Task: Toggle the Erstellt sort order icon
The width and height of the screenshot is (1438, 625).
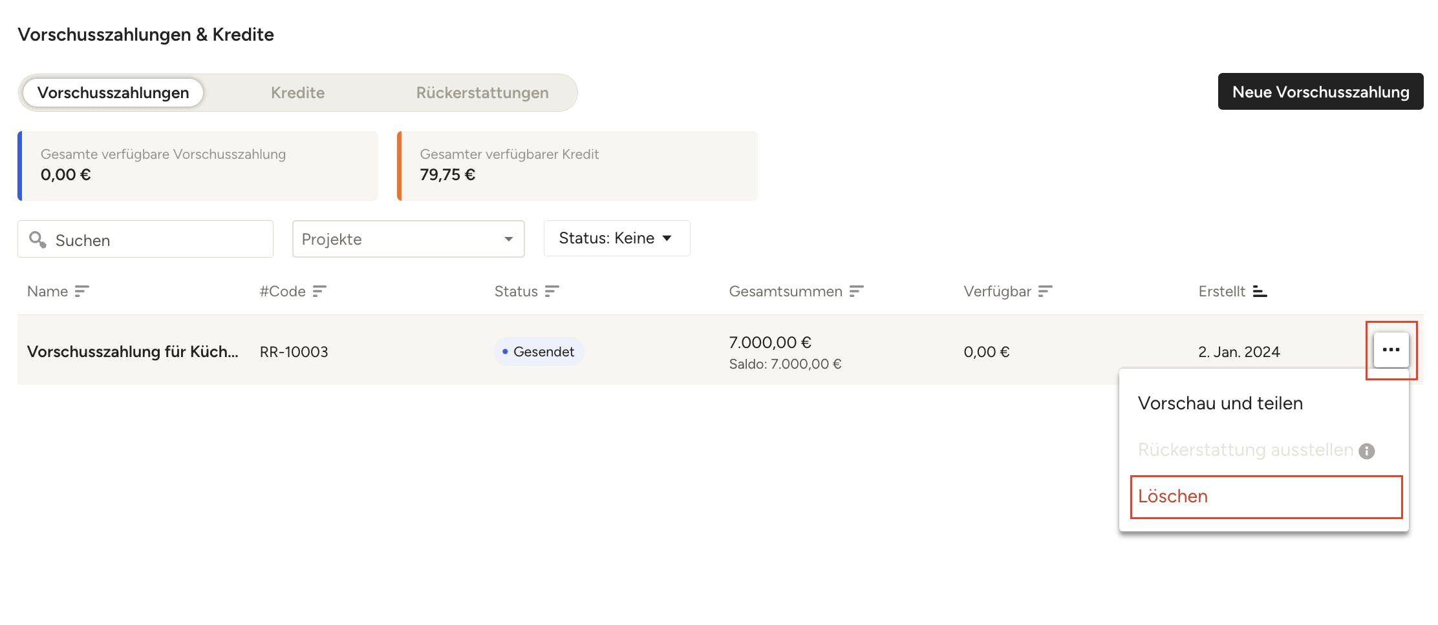Action: 1260,292
